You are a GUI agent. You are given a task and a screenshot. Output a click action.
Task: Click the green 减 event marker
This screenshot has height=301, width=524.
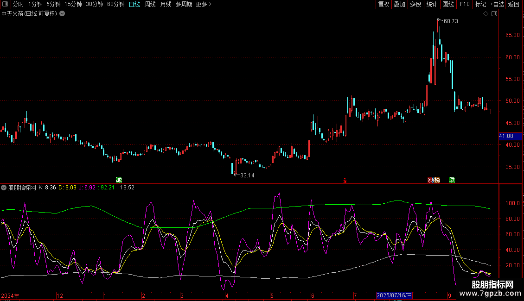pyautogui.click(x=119, y=180)
